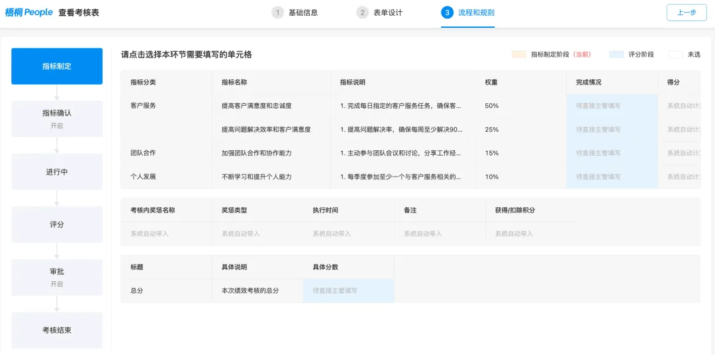715x354 pixels.
Task: Click the 完成情况 column header
Action: (612, 82)
